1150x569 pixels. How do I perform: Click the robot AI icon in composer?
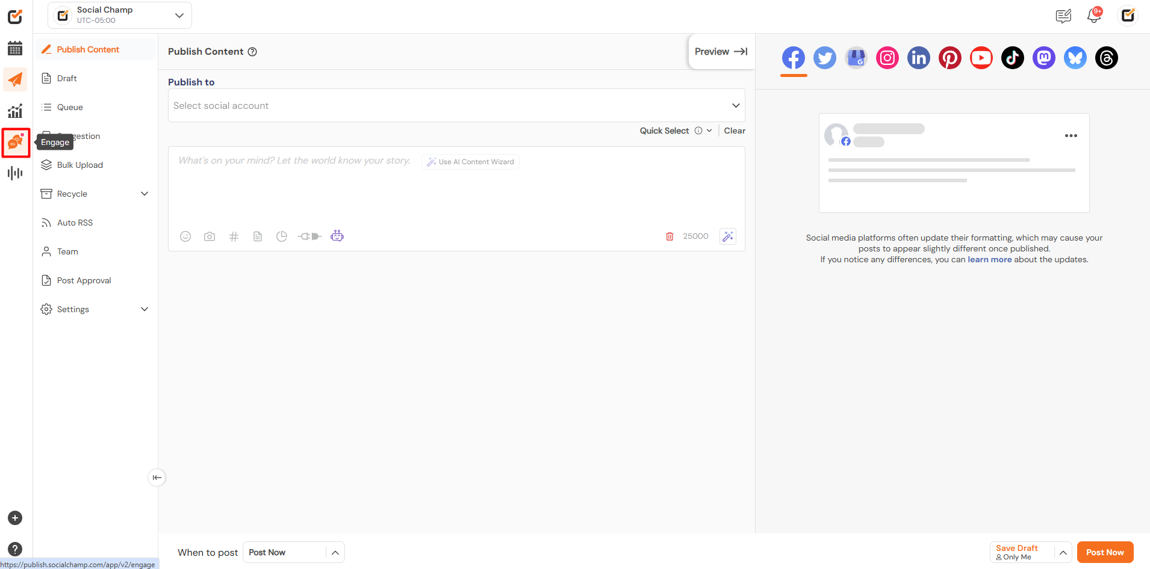337,236
